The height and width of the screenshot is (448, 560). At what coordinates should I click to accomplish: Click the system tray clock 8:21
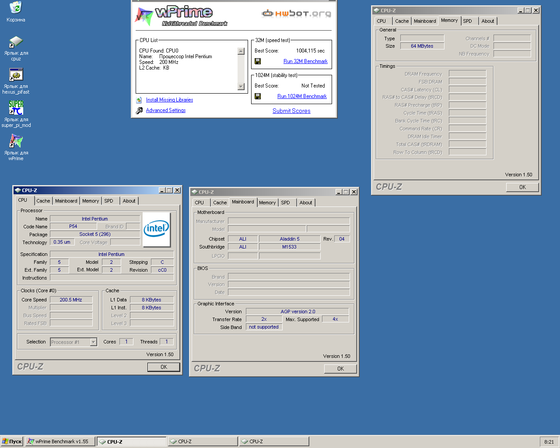pos(549,442)
